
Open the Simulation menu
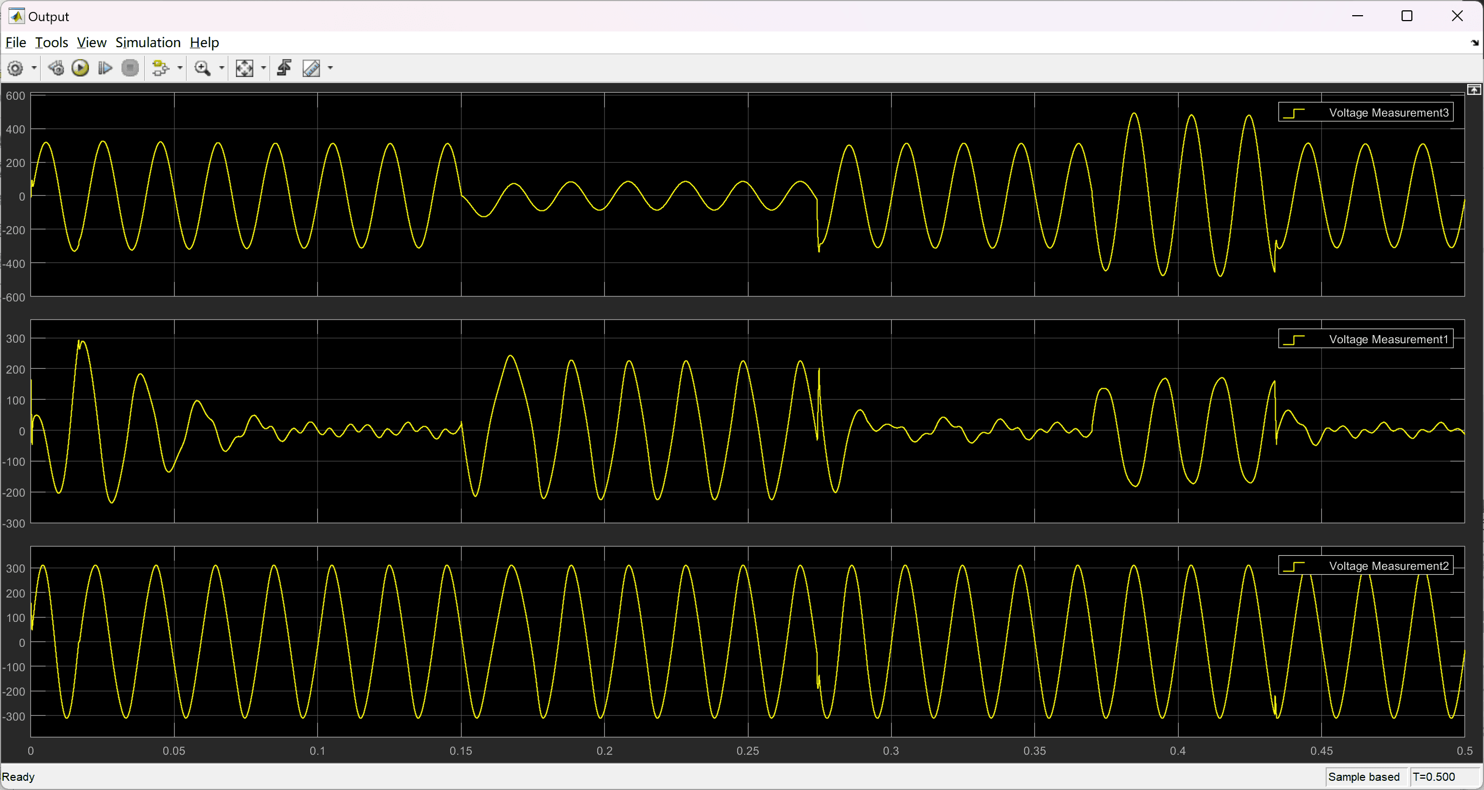pyautogui.click(x=148, y=43)
